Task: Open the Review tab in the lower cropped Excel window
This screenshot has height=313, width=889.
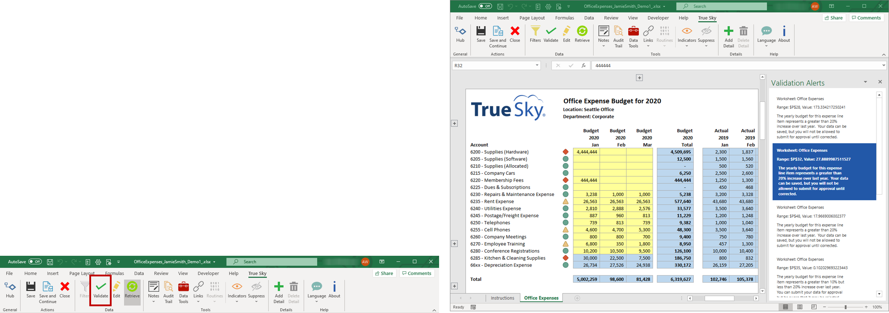Action: (161, 273)
